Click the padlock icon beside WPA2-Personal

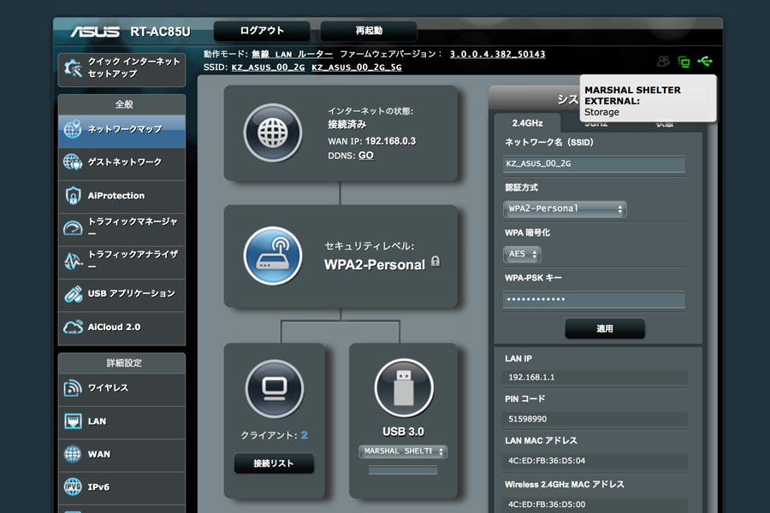(x=435, y=261)
